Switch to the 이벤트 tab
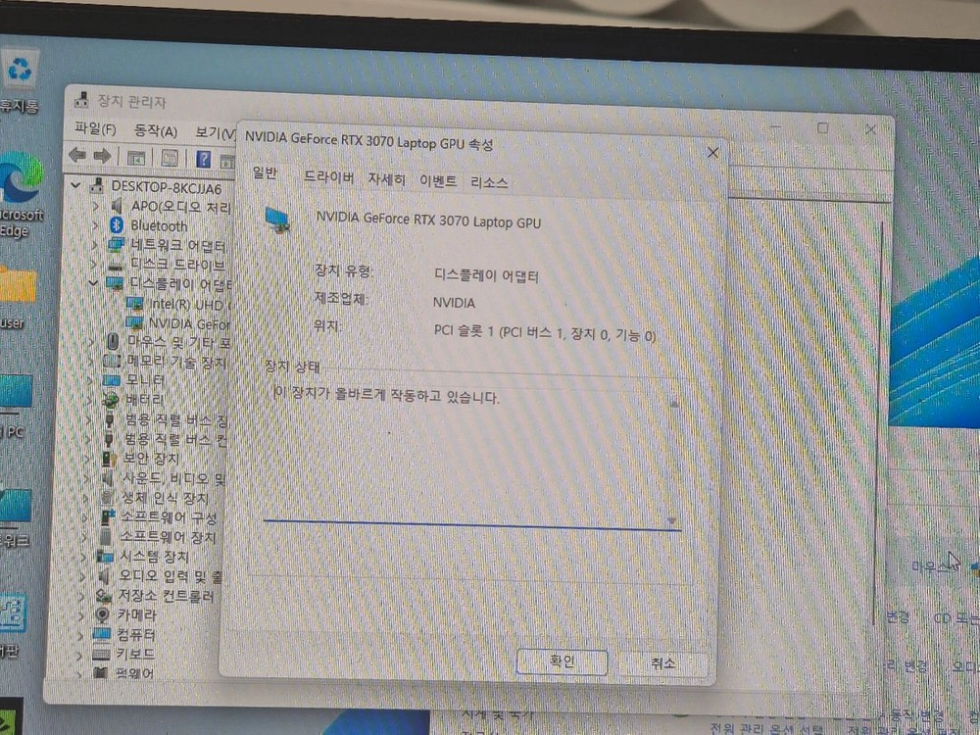The width and height of the screenshot is (980, 735). pos(437,181)
